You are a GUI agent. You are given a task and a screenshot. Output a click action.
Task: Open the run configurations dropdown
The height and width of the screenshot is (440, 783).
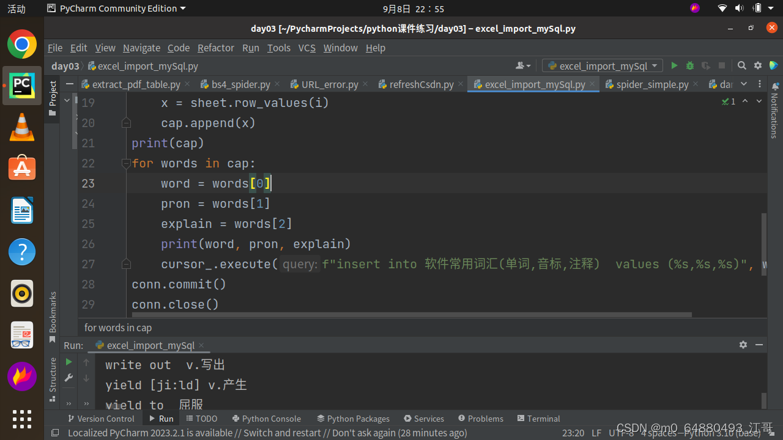point(602,65)
